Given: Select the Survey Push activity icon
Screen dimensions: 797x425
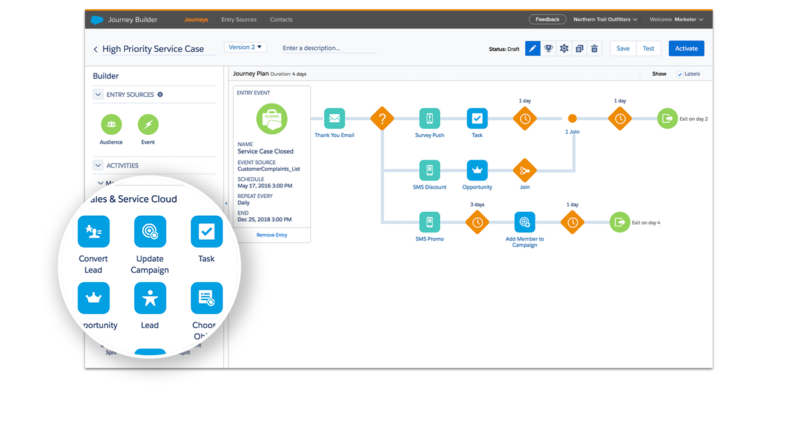Looking at the screenshot, I should pos(430,119).
